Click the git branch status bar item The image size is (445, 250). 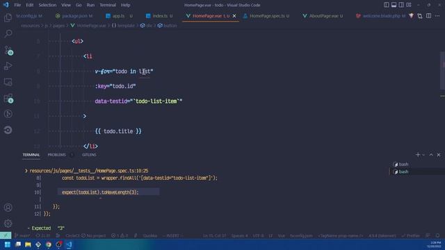pos(22,235)
